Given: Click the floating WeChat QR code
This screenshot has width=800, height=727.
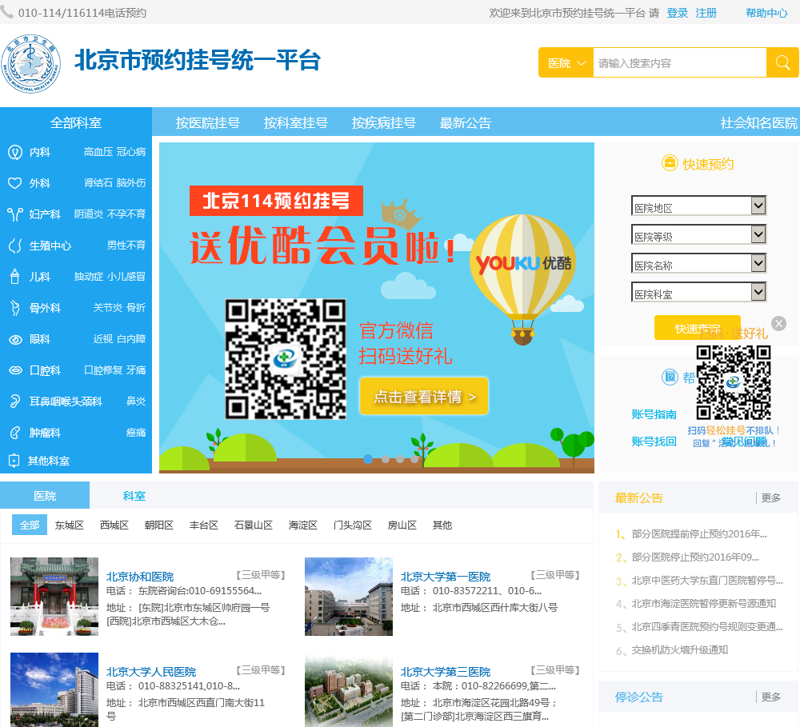Looking at the screenshot, I should click(x=733, y=382).
